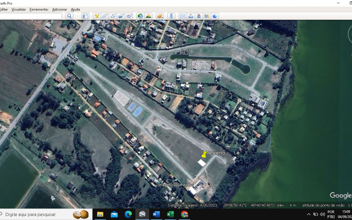Open the Visualizar menu
Image resolution: width=352 pixels, height=220 pixels.
tap(18, 9)
